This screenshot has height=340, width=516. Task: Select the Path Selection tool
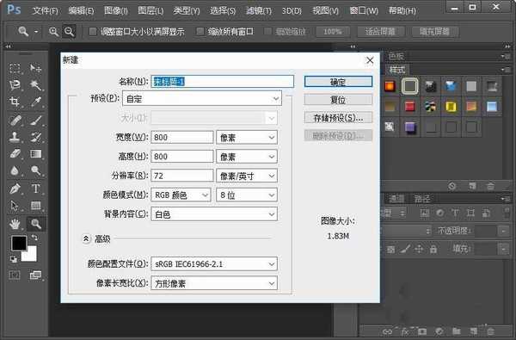click(15, 206)
